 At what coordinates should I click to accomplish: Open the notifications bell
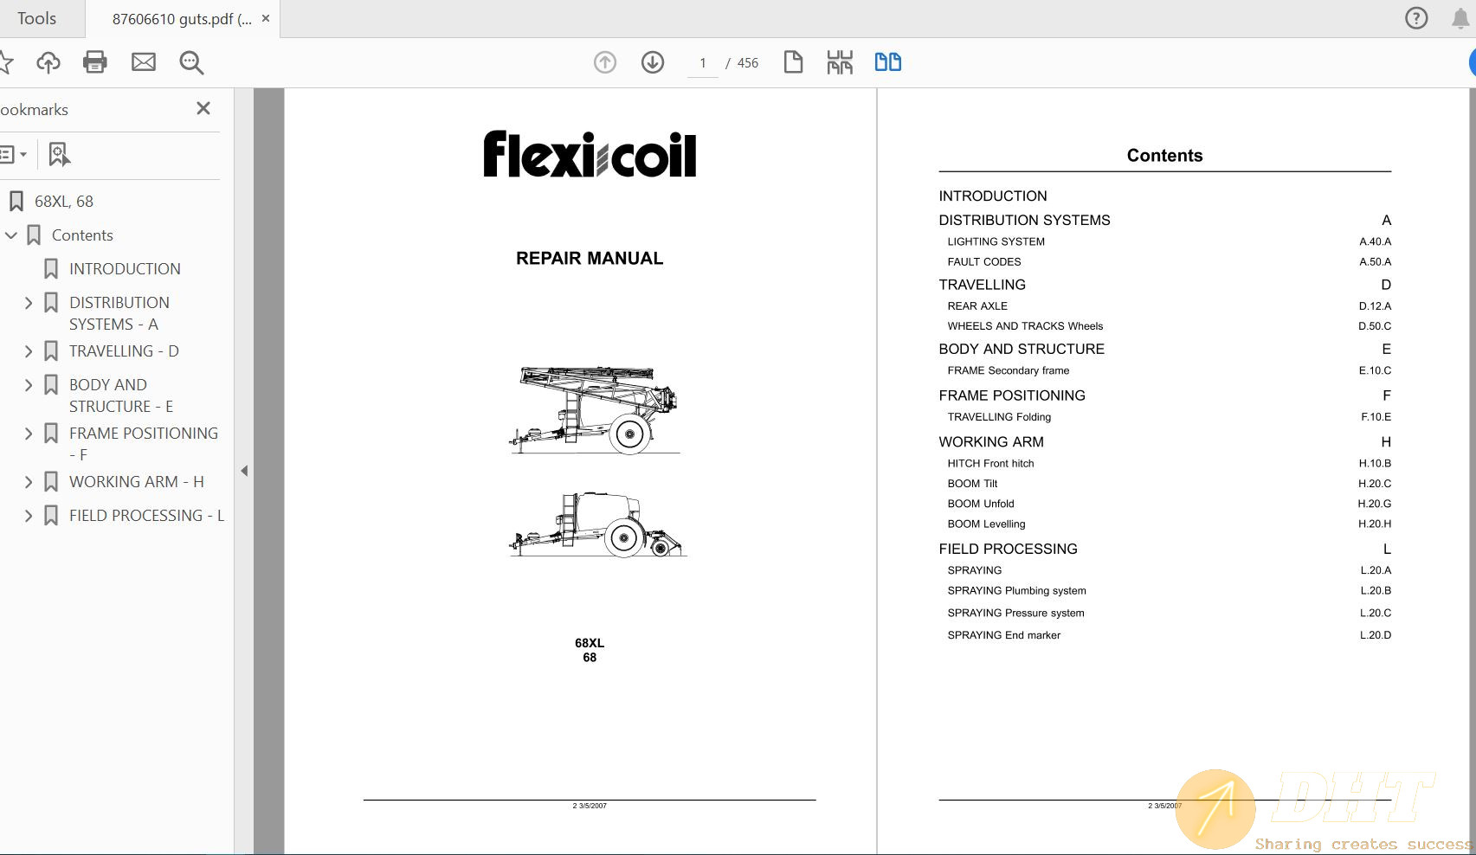point(1459,17)
